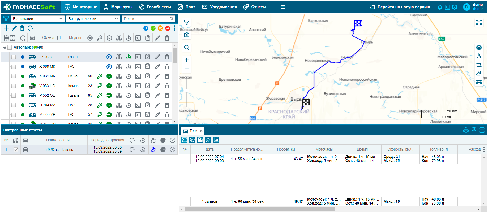Toggle fullscreen map view
The image size is (488, 213).
(479, 23)
